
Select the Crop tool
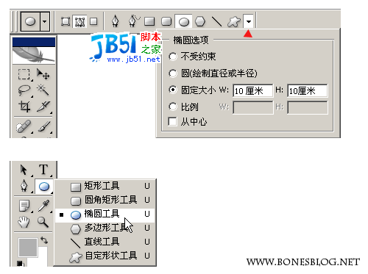click(24, 107)
